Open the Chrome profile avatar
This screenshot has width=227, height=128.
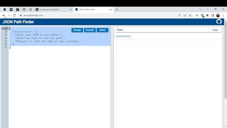218,15
